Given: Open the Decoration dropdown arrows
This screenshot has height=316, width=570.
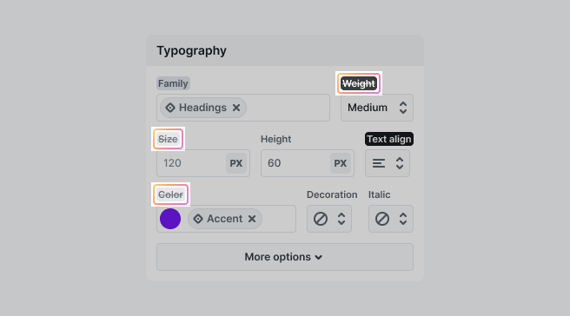Looking at the screenshot, I should click(x=341, y=219).
